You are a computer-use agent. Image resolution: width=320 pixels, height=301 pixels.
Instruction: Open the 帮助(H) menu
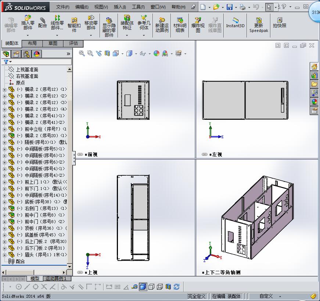click(178, 7)
